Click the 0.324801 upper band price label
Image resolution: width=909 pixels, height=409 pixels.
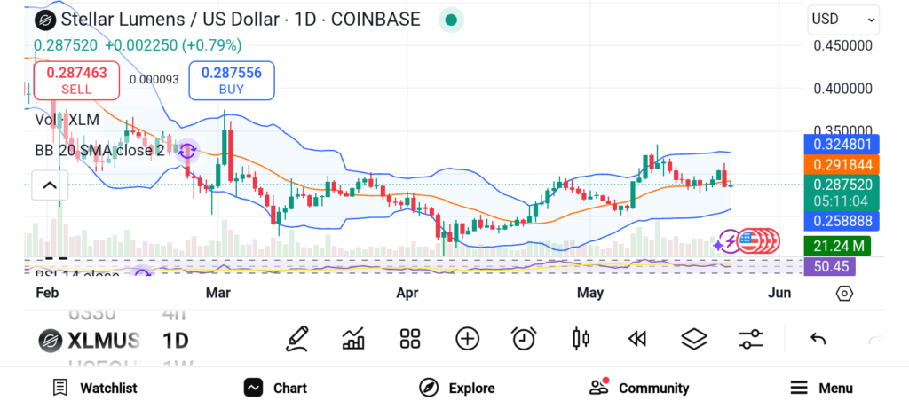842,144
